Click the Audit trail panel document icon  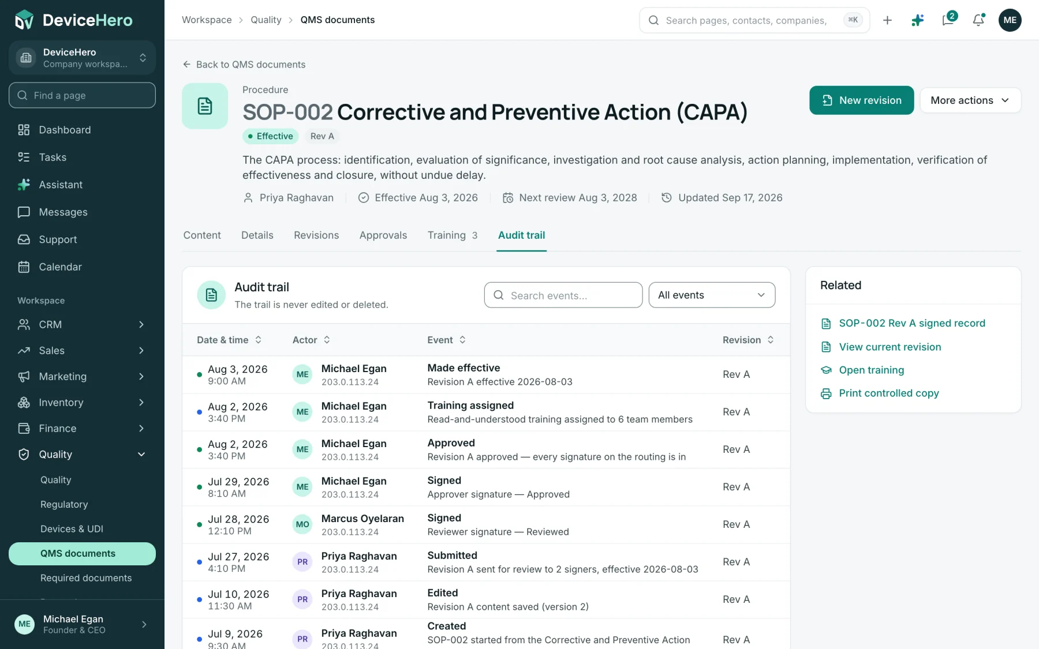pos(211,295)
